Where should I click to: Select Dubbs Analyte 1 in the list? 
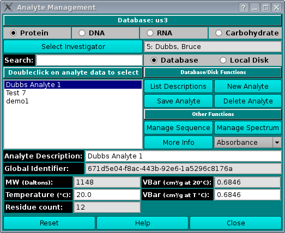pos(73,85)
